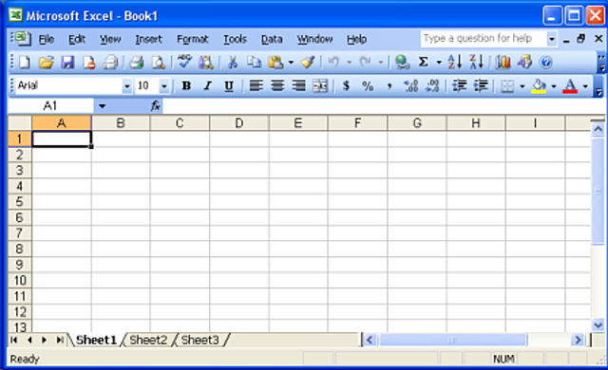Align cell text left

point(256,85)
